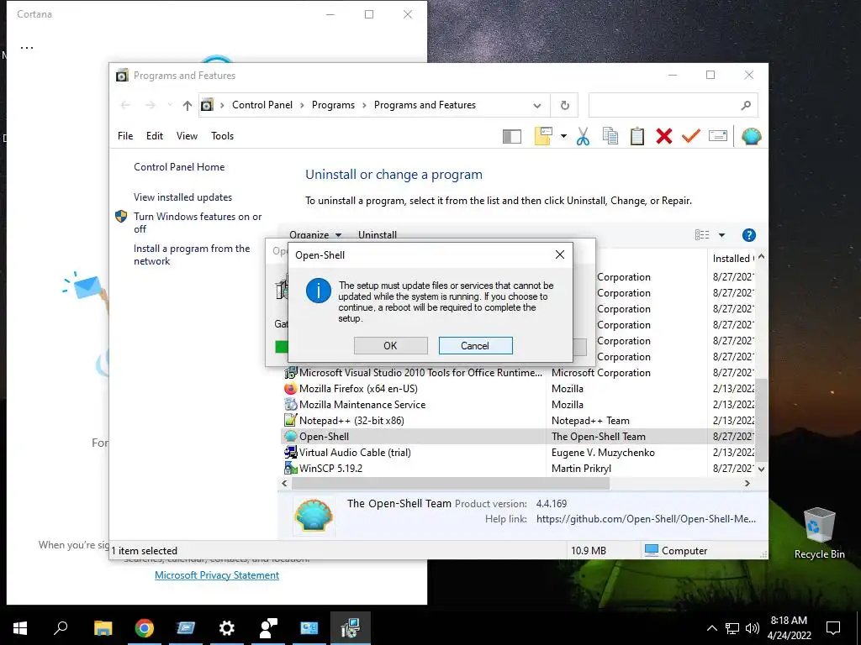
Task: Select Microsoft Visual Studio 2010 Tools row
Action: (x=519, y=372)
